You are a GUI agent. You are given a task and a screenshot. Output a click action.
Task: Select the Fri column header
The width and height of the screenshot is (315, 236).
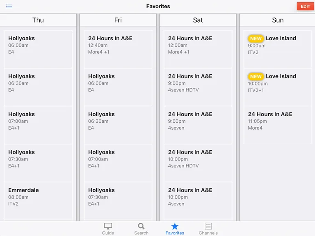tap(118, 20)
